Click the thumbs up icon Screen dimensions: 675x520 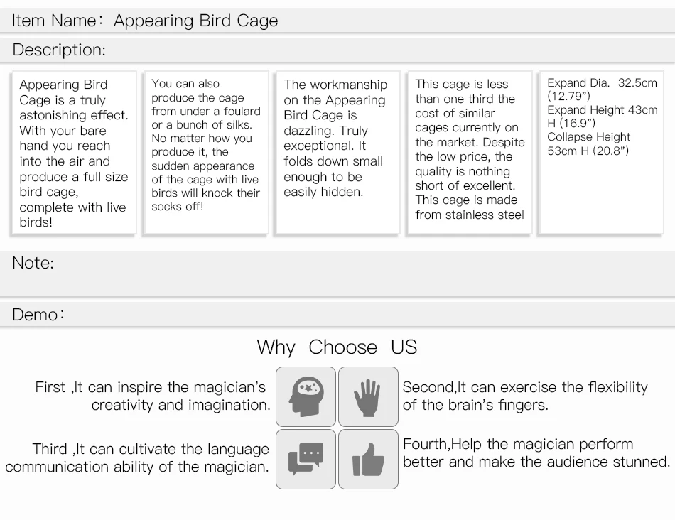coord(368,459)
